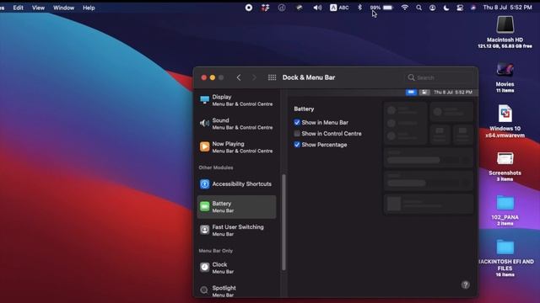Toggle Do Not Disturb moon icon
This screenshot has width=540, height=303.
tap(446, 8)
